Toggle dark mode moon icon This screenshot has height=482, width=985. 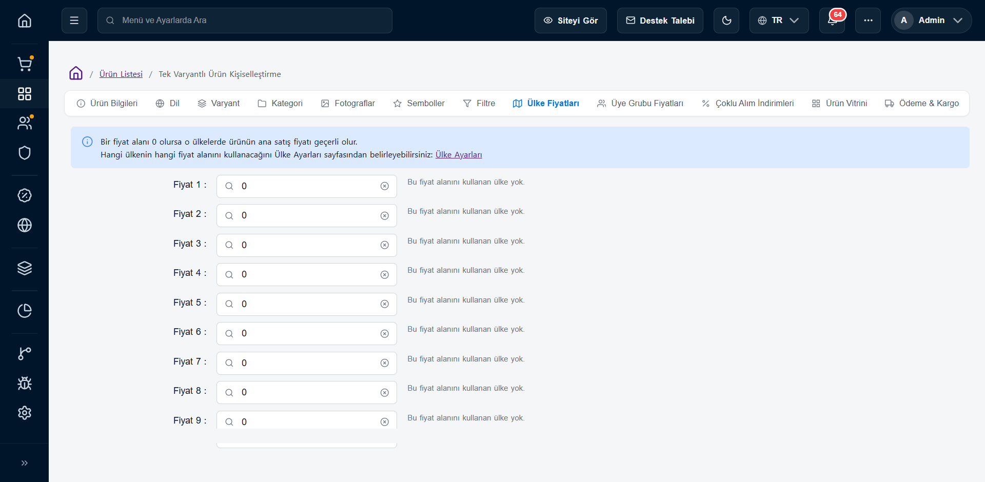tap(726, 21)
